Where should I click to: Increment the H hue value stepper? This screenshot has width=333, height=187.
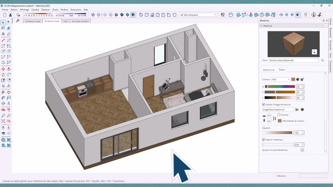click(303, 86)
